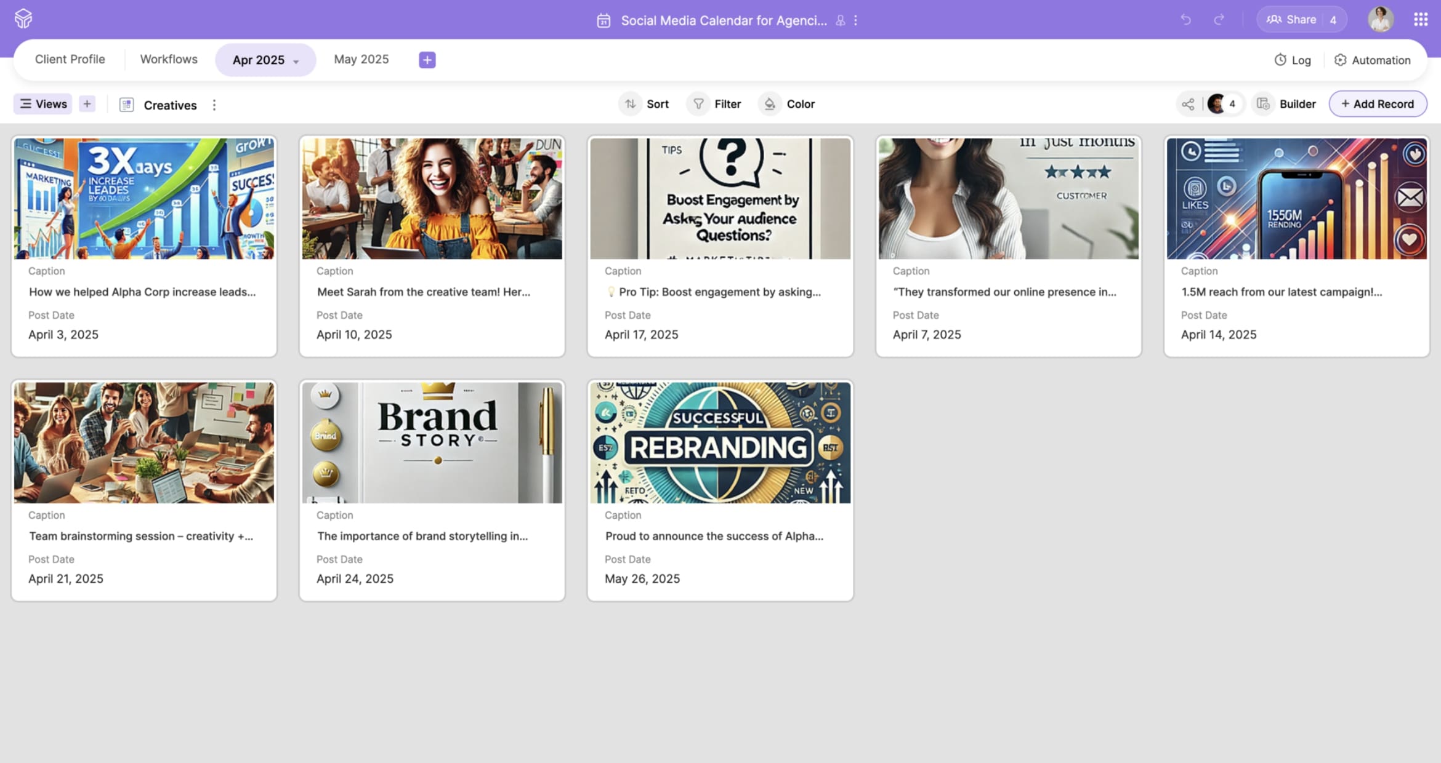This screenshot has height=763, width=1441.
Task: Click the undo arrow icon
Action: (x=1185, y=20)
